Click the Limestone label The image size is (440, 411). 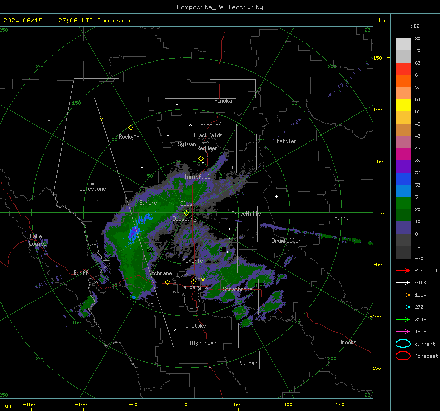coord(92,189)
